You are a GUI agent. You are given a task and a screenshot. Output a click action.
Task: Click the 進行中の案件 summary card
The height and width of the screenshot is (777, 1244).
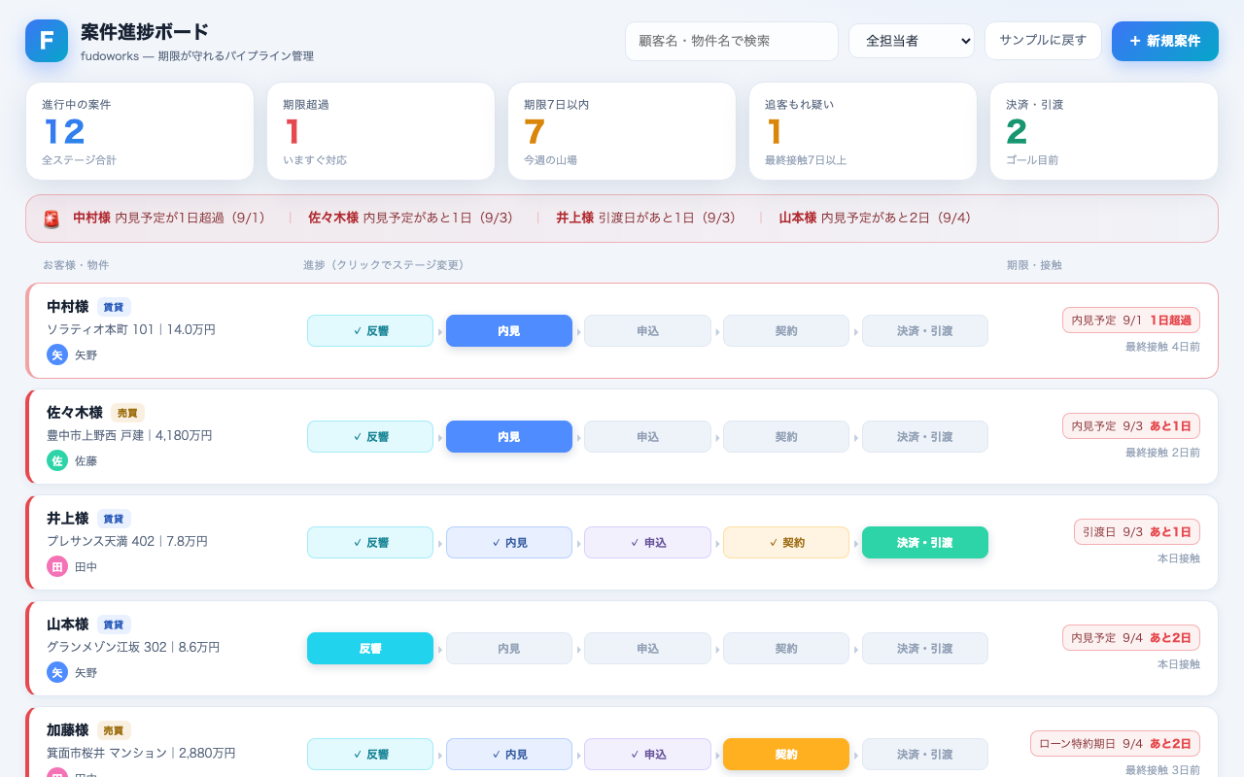tap(140, 131)
